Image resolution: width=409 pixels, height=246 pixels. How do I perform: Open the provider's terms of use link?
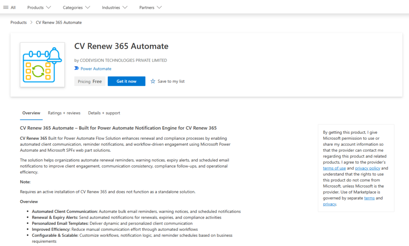point(334,168)
